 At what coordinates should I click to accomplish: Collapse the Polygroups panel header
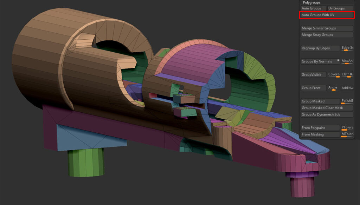click(311, 2)
